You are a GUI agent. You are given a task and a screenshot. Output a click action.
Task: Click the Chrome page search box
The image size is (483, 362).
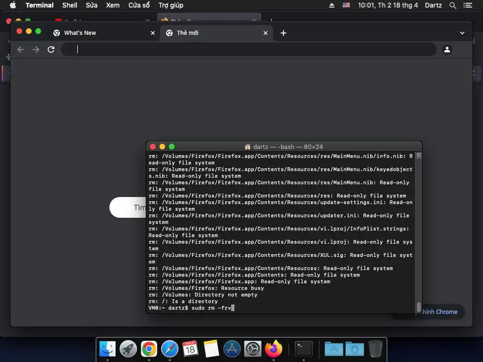coord(127,207)
